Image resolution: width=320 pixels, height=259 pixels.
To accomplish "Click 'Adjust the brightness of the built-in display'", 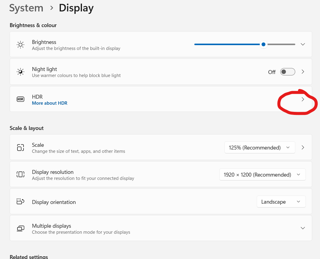I will pos(76,48).
